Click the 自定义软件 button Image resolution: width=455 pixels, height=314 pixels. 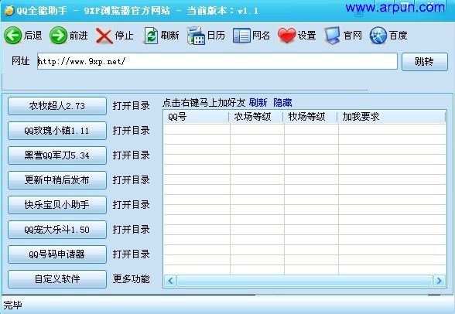click(57, 279)
